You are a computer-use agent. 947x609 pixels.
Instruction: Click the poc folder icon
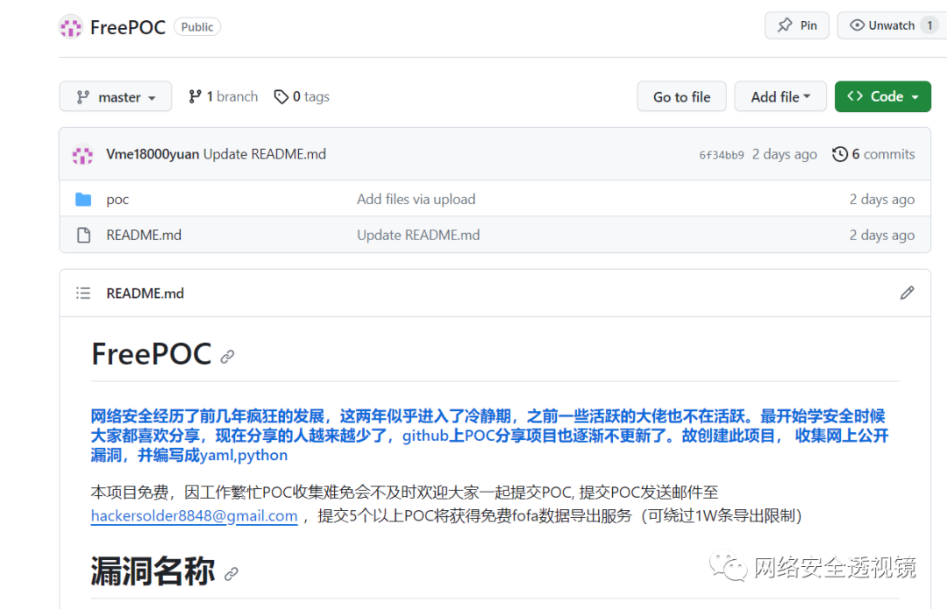pyautogui.click(x=83, y=199)
